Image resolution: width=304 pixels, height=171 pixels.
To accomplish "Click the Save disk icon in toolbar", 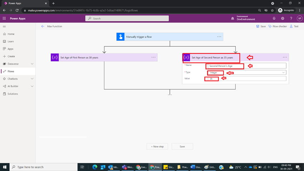I will click(258, 26).
